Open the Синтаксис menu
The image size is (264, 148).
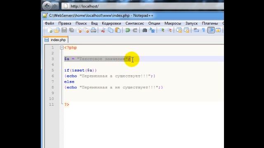[135, 23]
